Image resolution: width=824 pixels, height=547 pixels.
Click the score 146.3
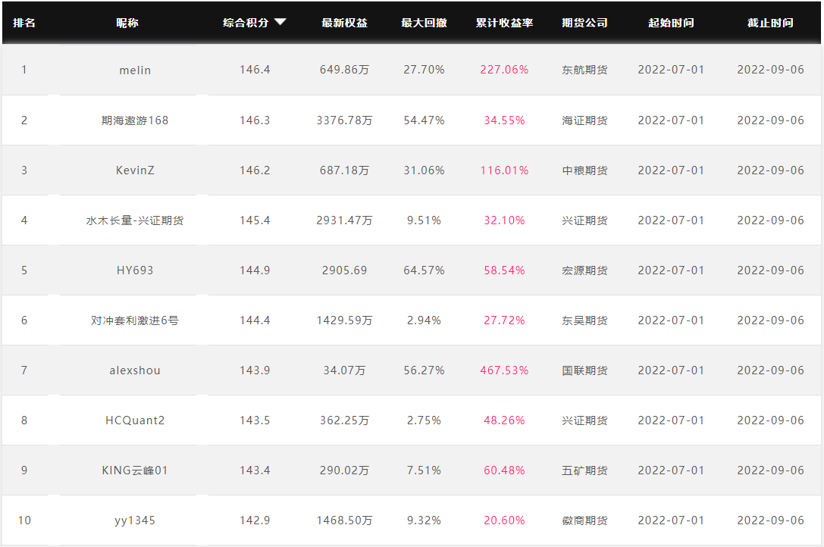(255, 120)
